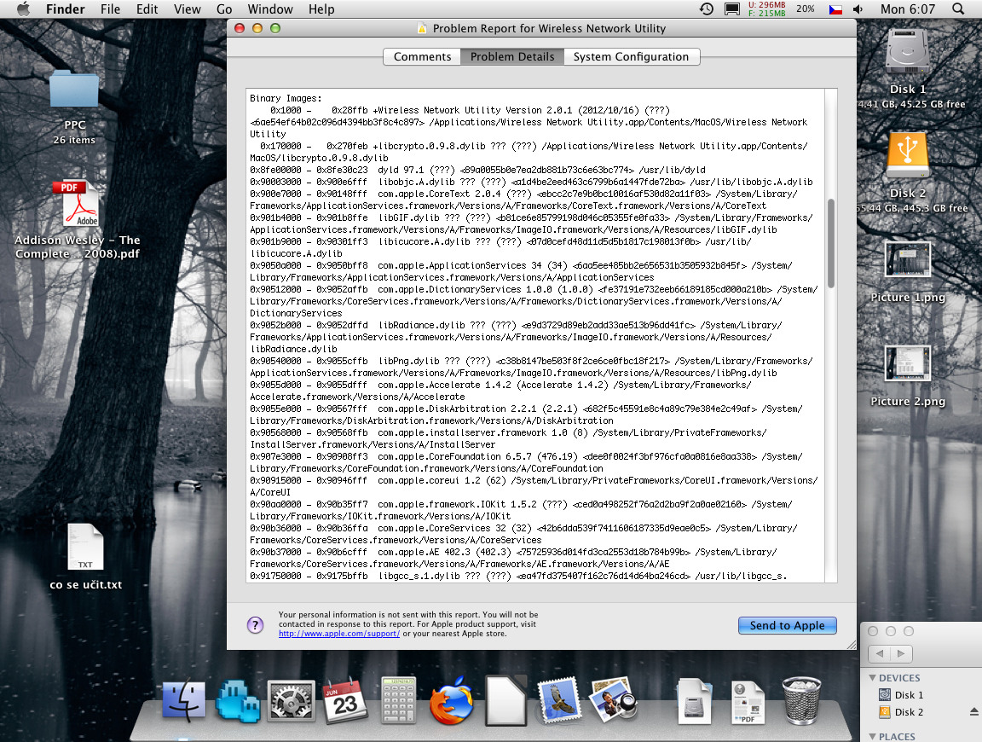Switch to System Configuration tab
The height and width of the screenshot is (742, 982).
(632, 56)
